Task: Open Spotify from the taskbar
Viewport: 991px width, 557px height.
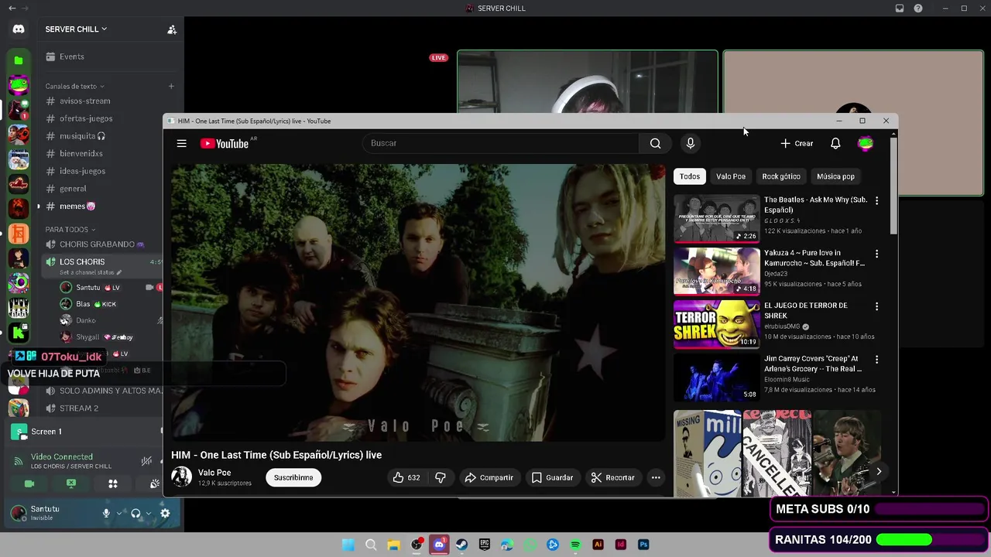Action: pyautogui.click(x=575, y=545)
